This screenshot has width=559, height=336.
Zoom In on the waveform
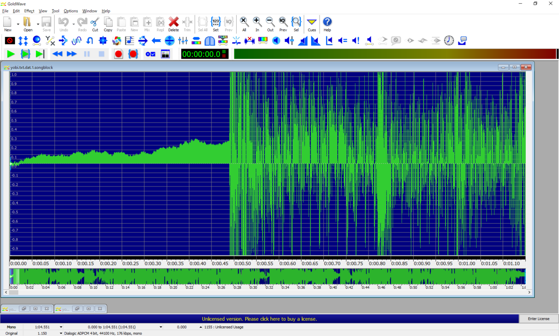point(257,24)
